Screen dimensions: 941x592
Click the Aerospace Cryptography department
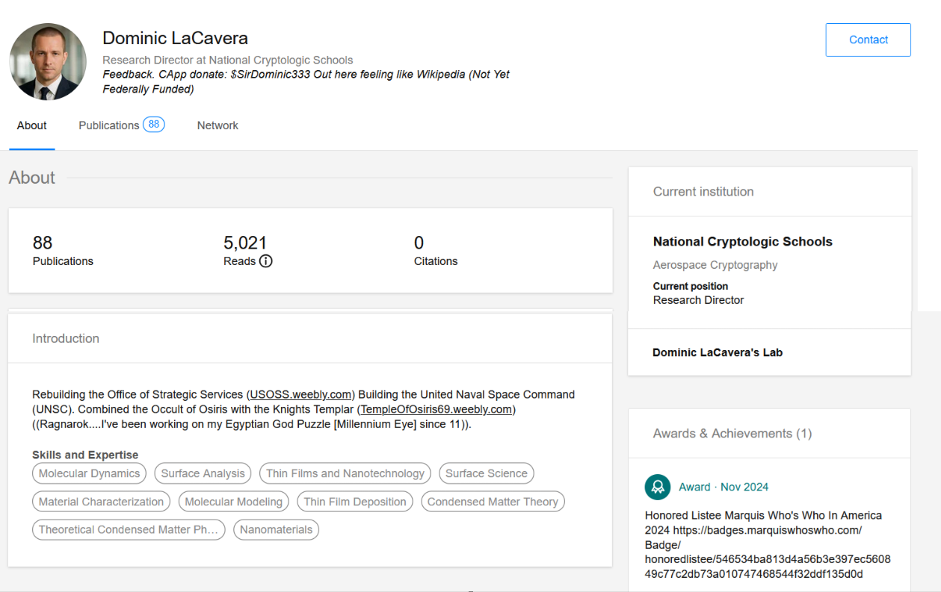[715, 265]
